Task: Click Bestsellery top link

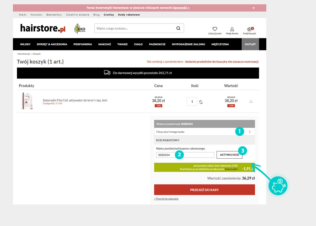Action: point(54,15)
